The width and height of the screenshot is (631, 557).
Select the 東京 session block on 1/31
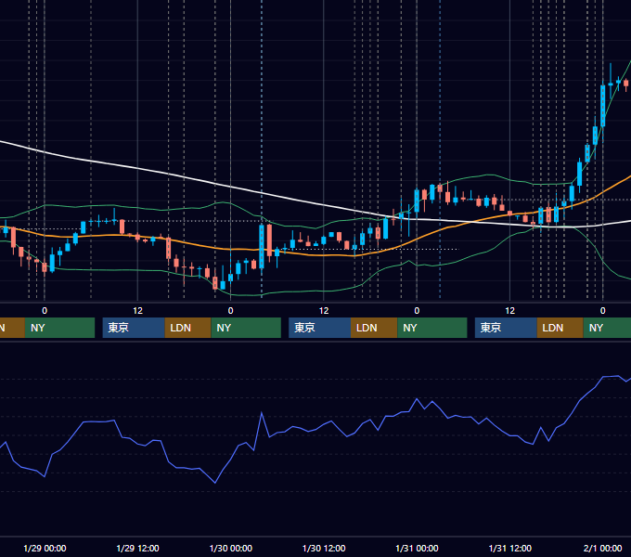pos(506,328)
